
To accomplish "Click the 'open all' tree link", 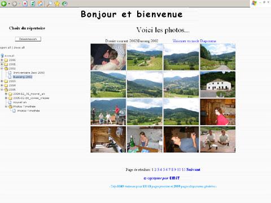I will tap(6, 47).
